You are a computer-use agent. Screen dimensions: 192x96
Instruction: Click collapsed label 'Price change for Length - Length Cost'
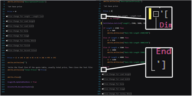[25, 16]
